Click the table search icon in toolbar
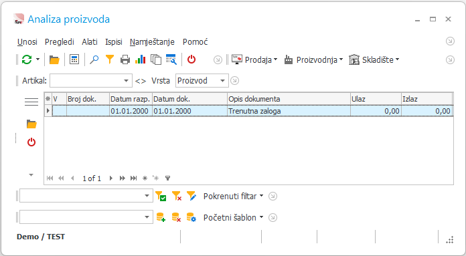The image size is (466, 256). [x=171, y=59]
